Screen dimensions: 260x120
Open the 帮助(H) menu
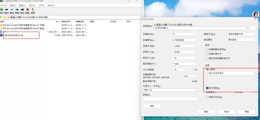[x=51, y=6]
